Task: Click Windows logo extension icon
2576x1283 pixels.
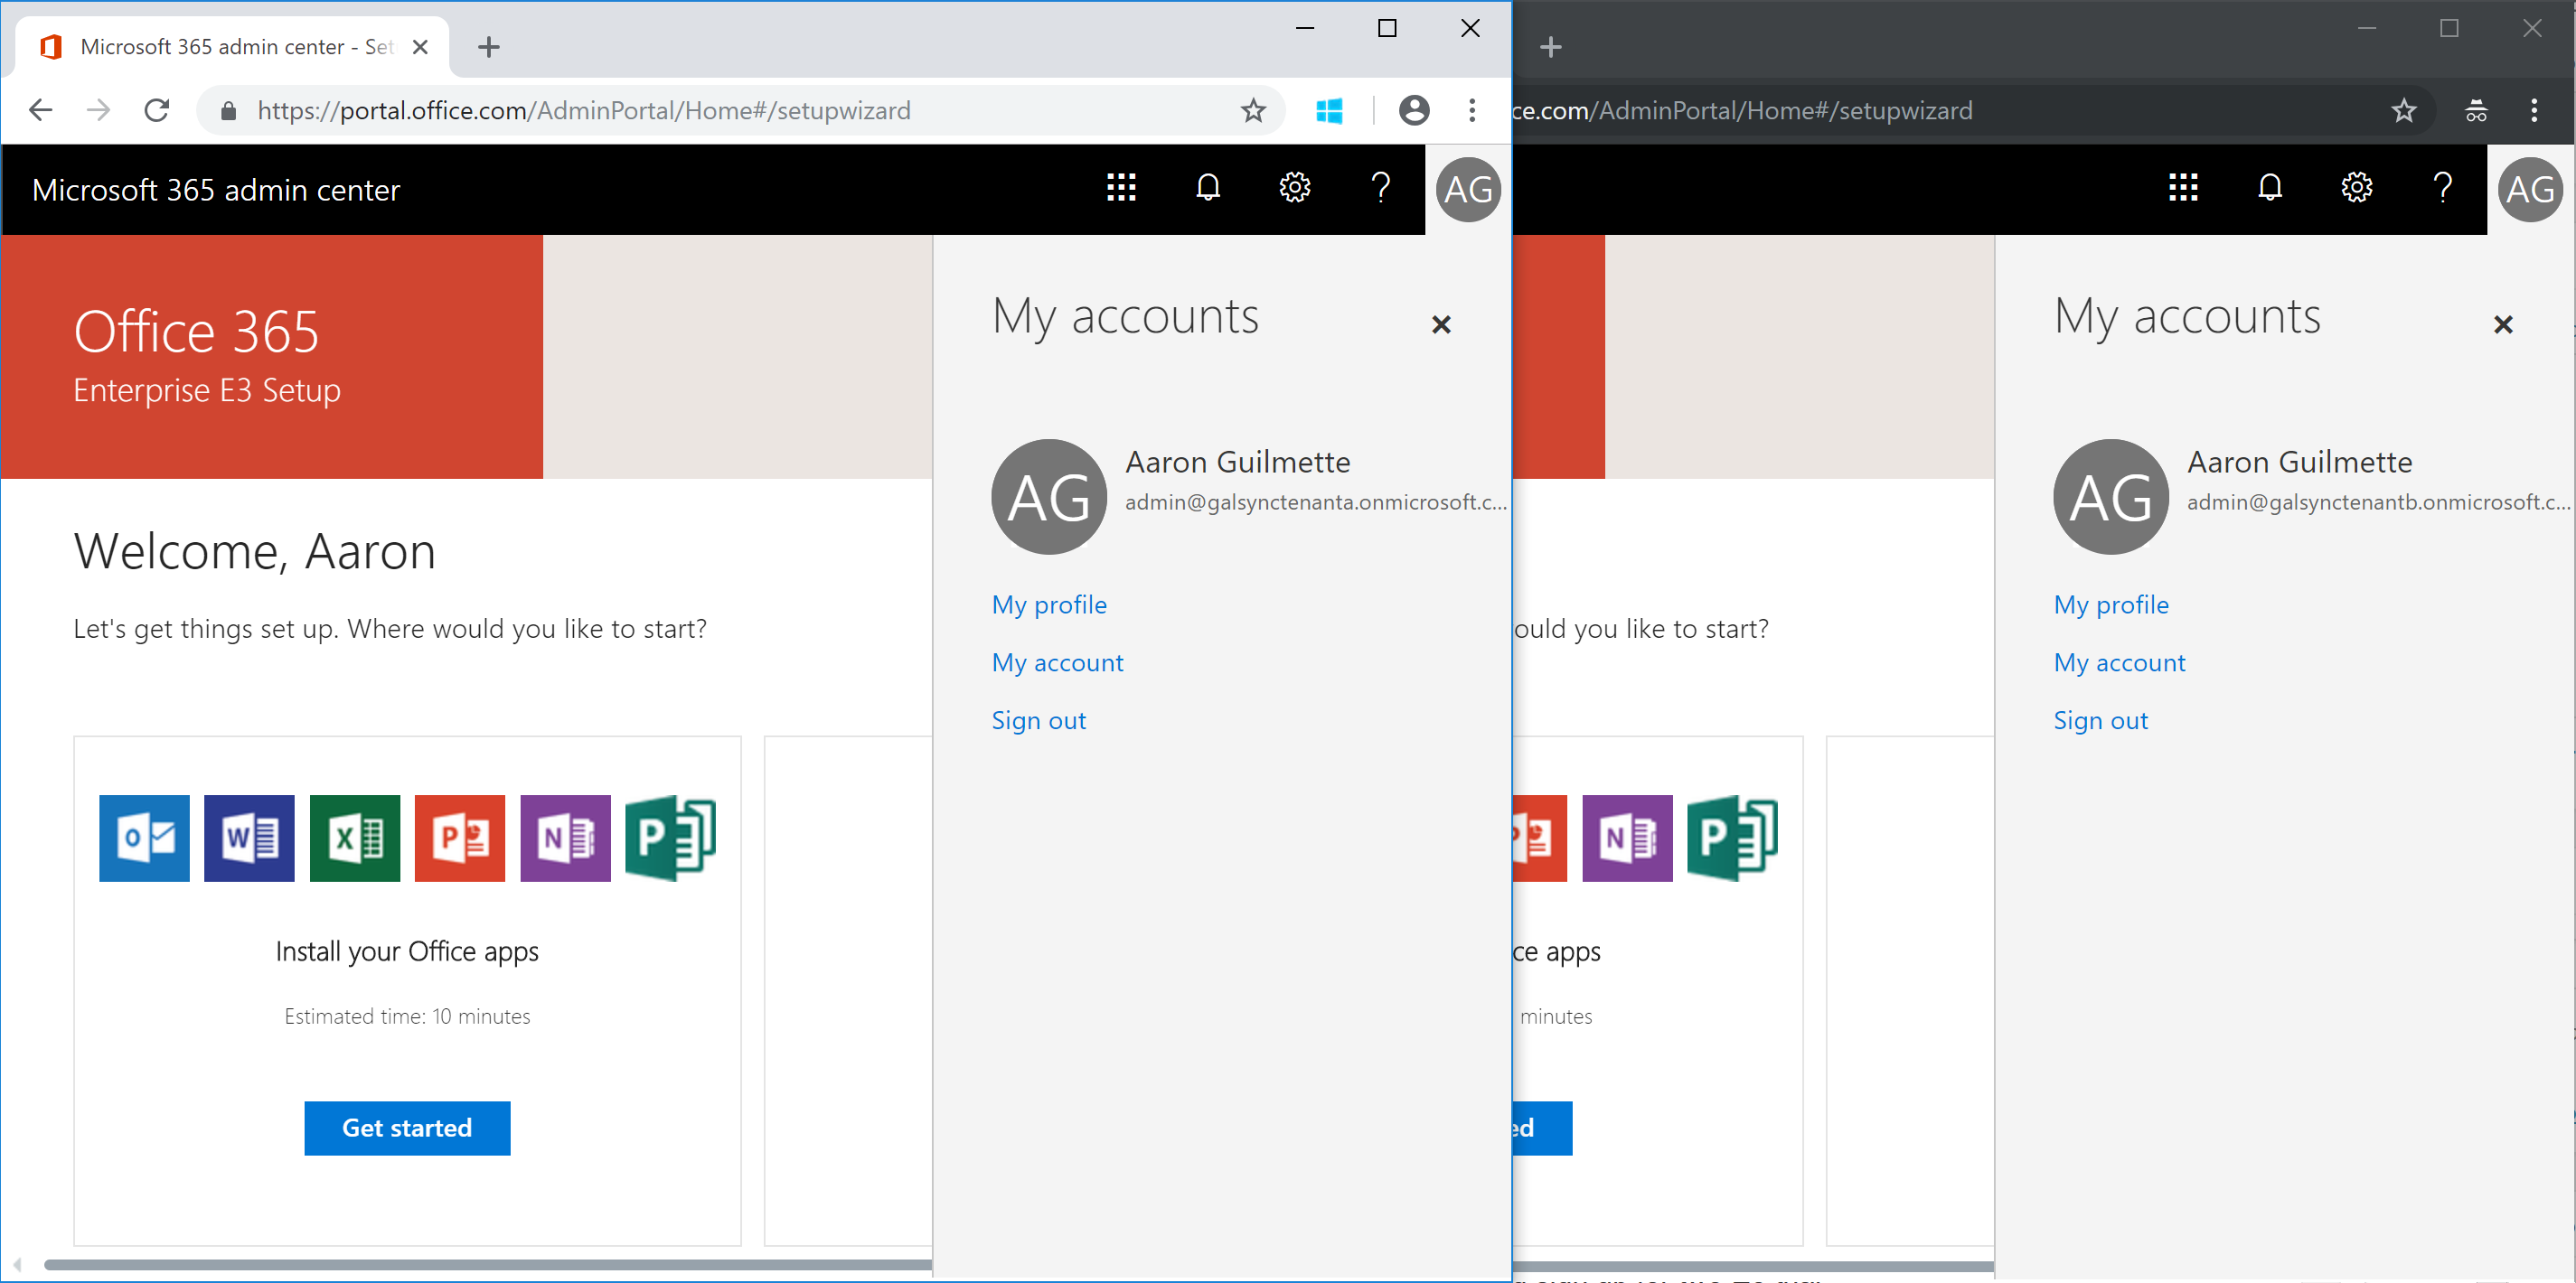Action: 1329,110
